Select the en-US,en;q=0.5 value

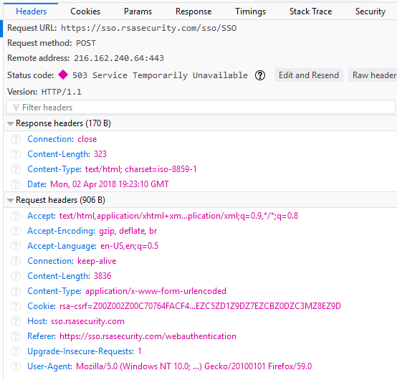pyautogui.click(x=130, y=246)
